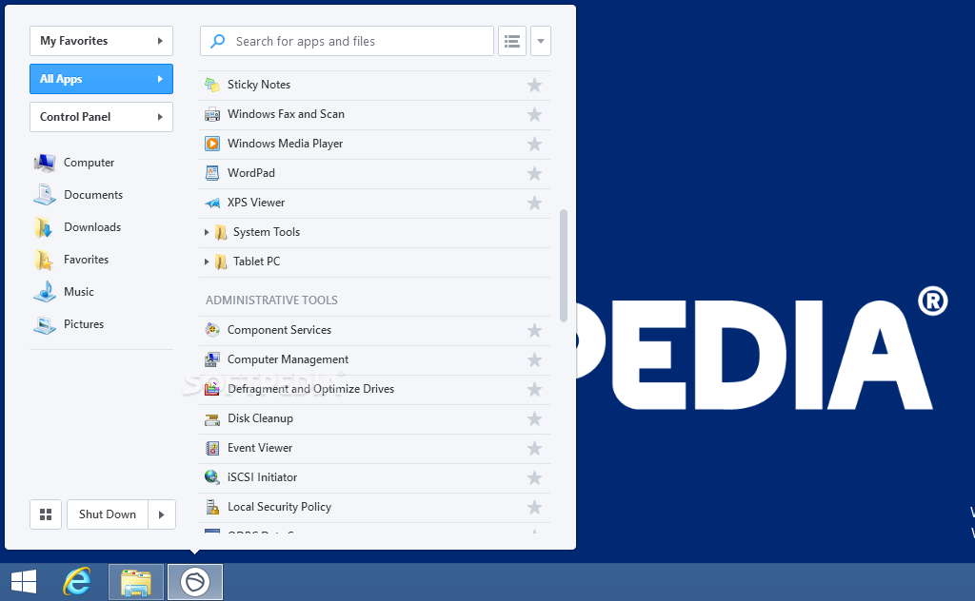Open Sticky Notes app icon
This screenshot has width=975, height=601.
[x=212, y=85]
